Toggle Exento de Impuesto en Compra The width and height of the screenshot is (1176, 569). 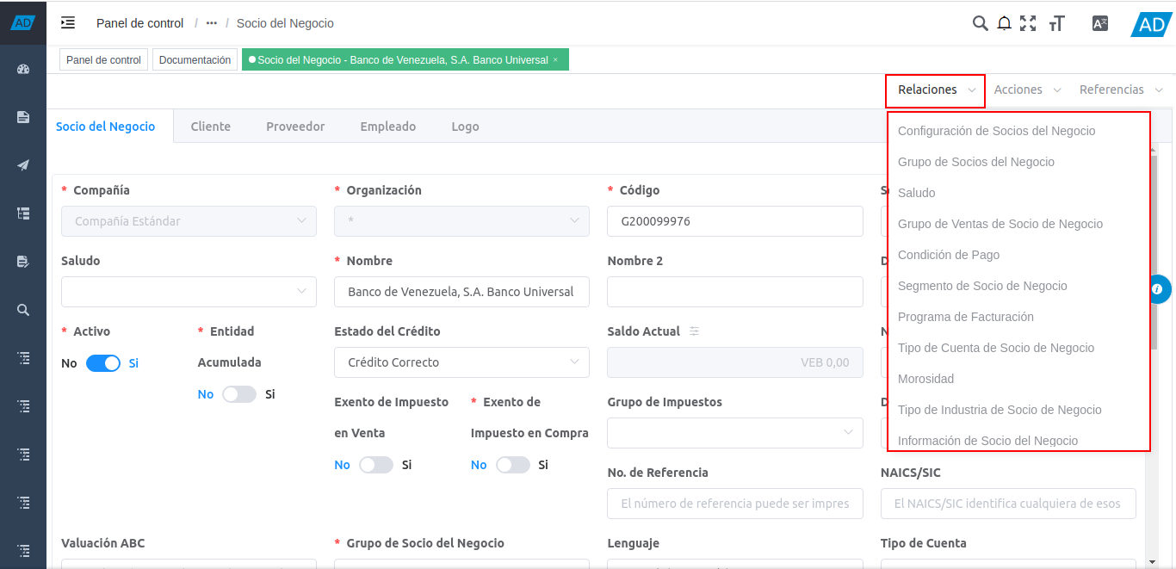[513, 465]
